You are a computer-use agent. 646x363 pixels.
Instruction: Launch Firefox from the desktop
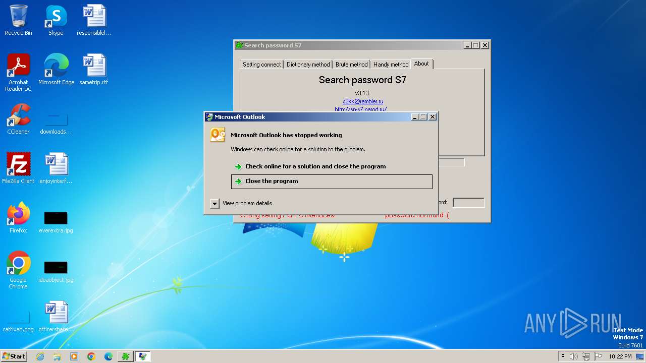18,218
